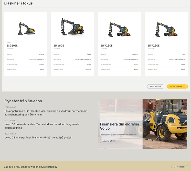Click the 2023-02-28 news date
This screenshot has width=191, height=171.
point(10,134)
